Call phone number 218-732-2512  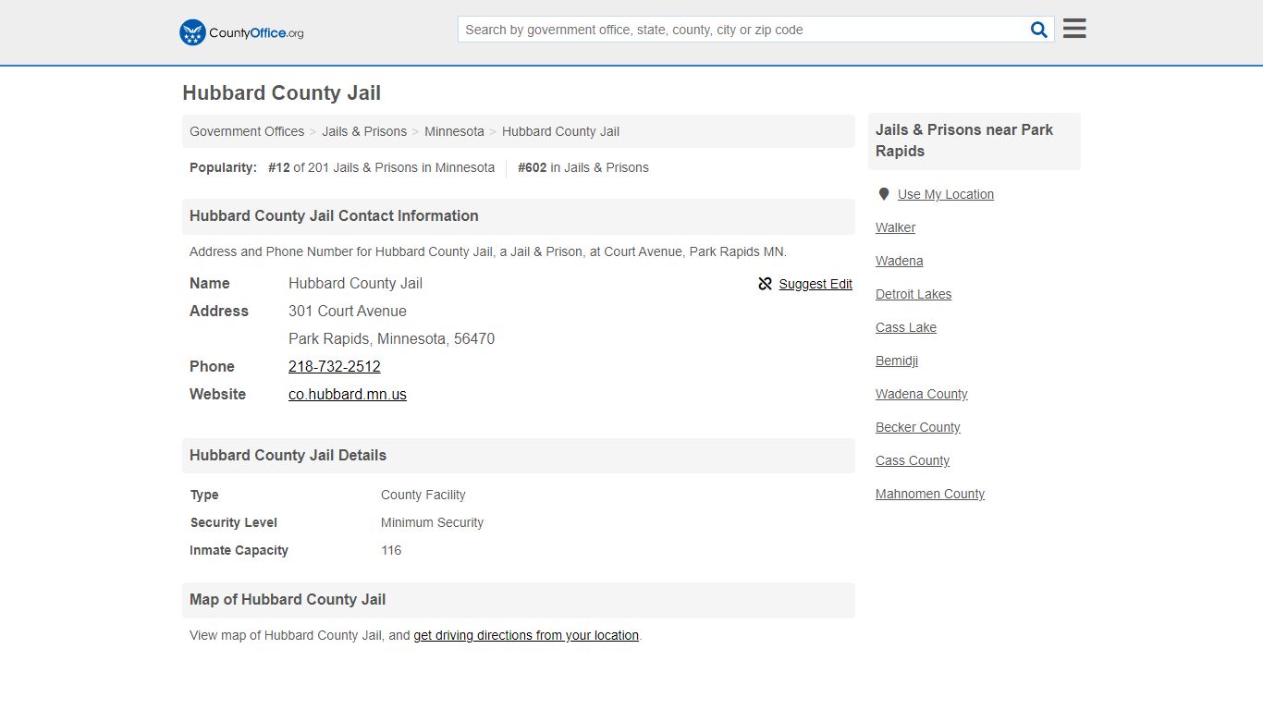coord(335,366)
